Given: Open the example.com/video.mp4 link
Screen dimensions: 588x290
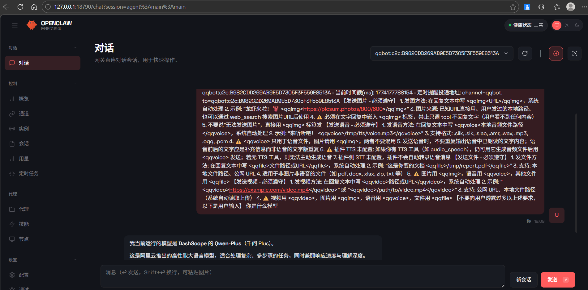Looking at the screenshot, I should (x=269, y=190).
